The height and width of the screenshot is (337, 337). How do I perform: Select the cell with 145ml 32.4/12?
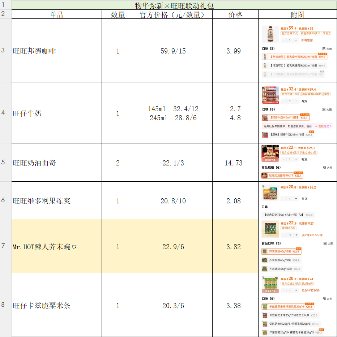pyautogui.click(x=173, y=113)
